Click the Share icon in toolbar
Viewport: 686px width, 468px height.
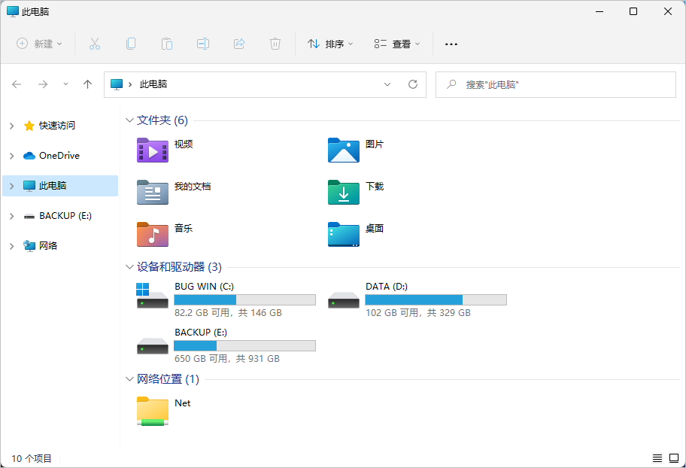click(x=239, y=44)
